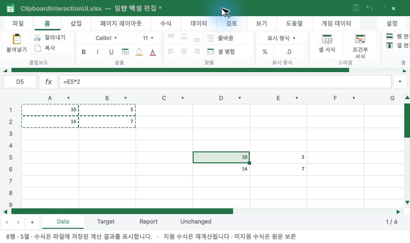The image size is (410, 243).
Task: Open column A filter dropdown arrow
Action: [x=68, y=98]
